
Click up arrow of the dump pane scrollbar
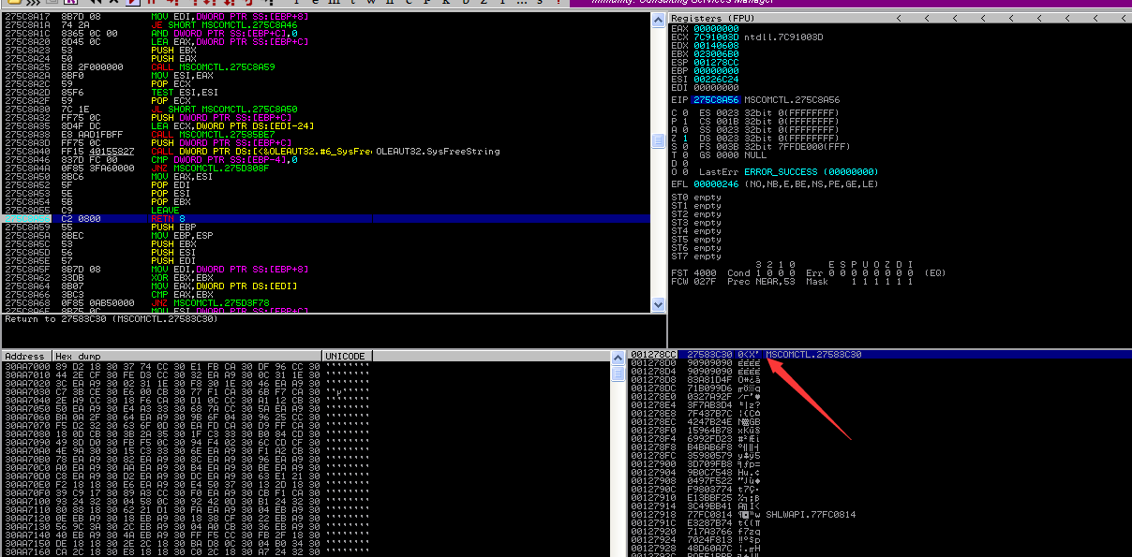[618, 357]
